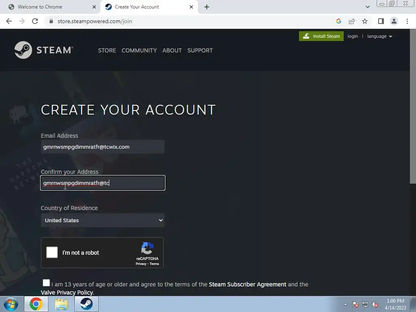
Task: Open the STORE menu
Action: [107, 50]
